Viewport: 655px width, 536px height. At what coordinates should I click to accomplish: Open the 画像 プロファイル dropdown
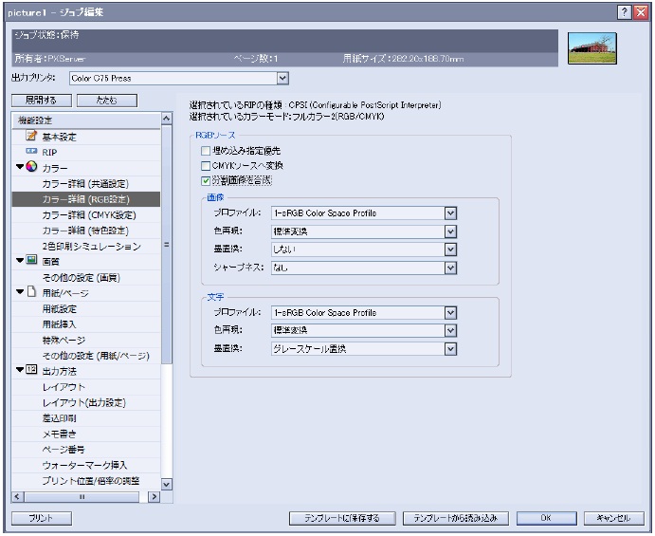450,213
